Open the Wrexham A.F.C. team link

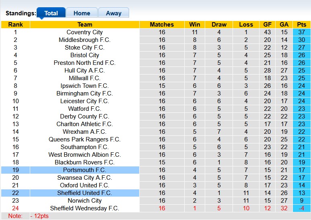tap(84, 132)
